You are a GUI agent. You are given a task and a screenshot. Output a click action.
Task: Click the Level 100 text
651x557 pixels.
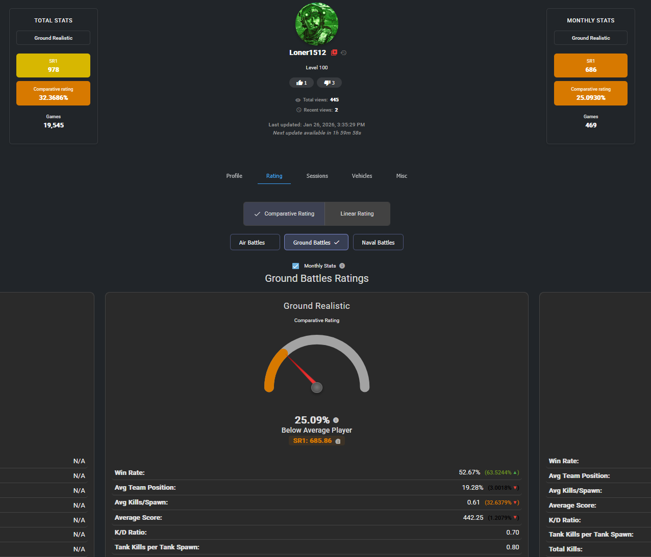317,67
